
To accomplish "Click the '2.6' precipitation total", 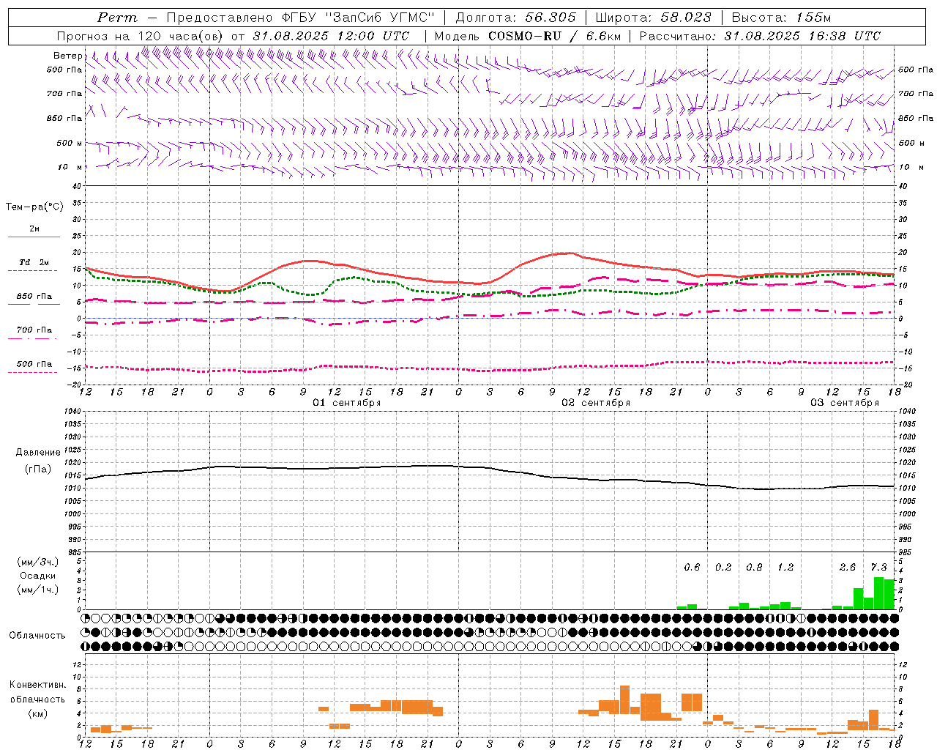I will (x=848, y=568).
